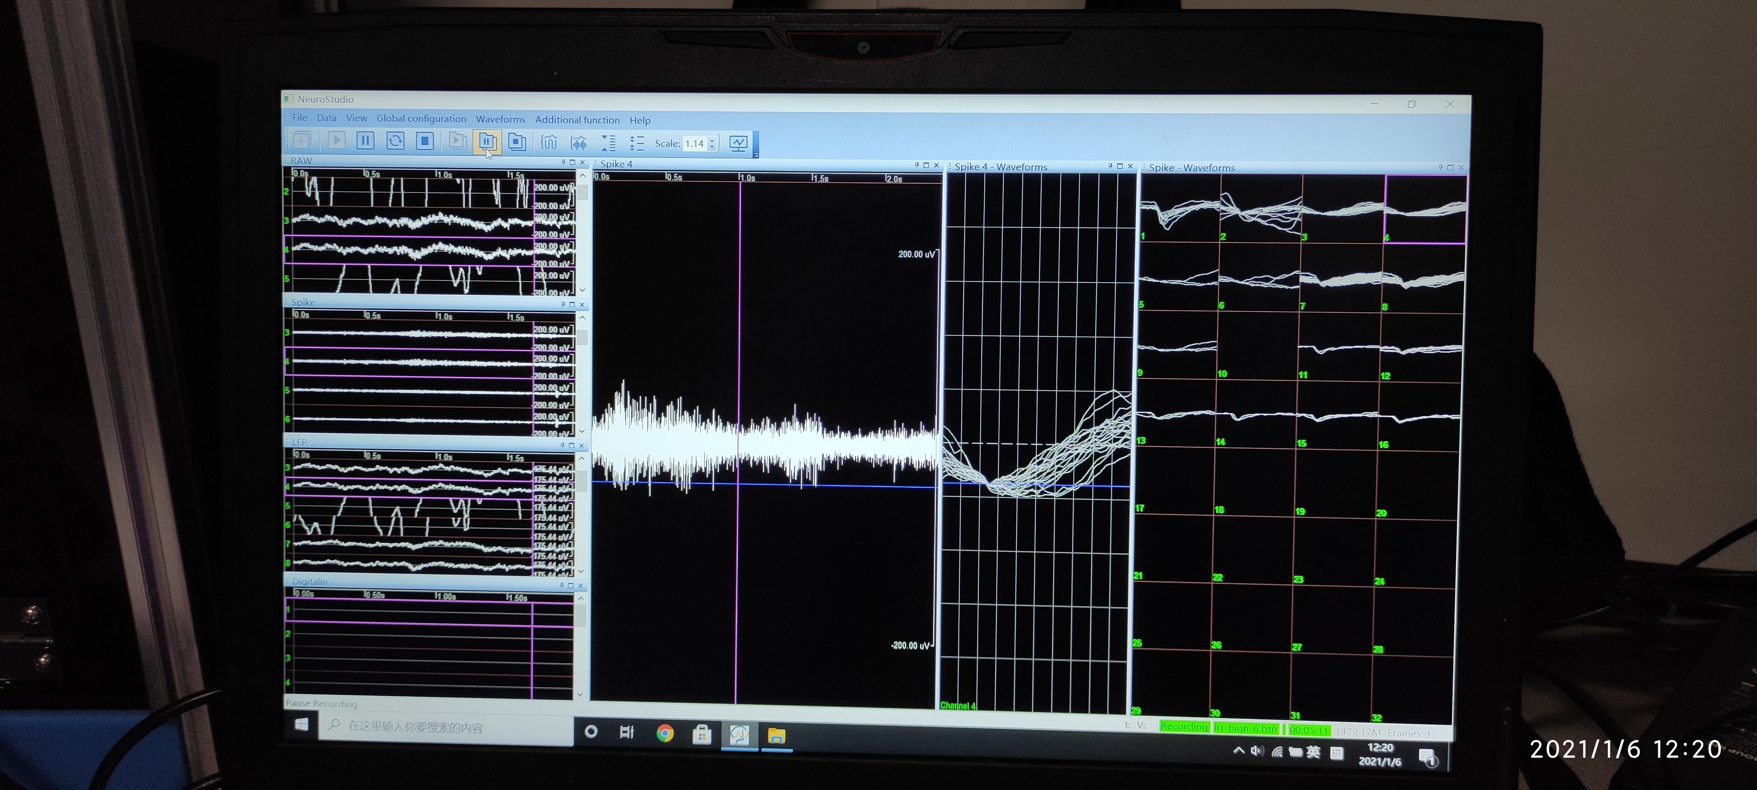The height and width of the screenshot is (790, 1757).
Task: Click the spike burst braces toolbar icon
Action: point(578,142)
